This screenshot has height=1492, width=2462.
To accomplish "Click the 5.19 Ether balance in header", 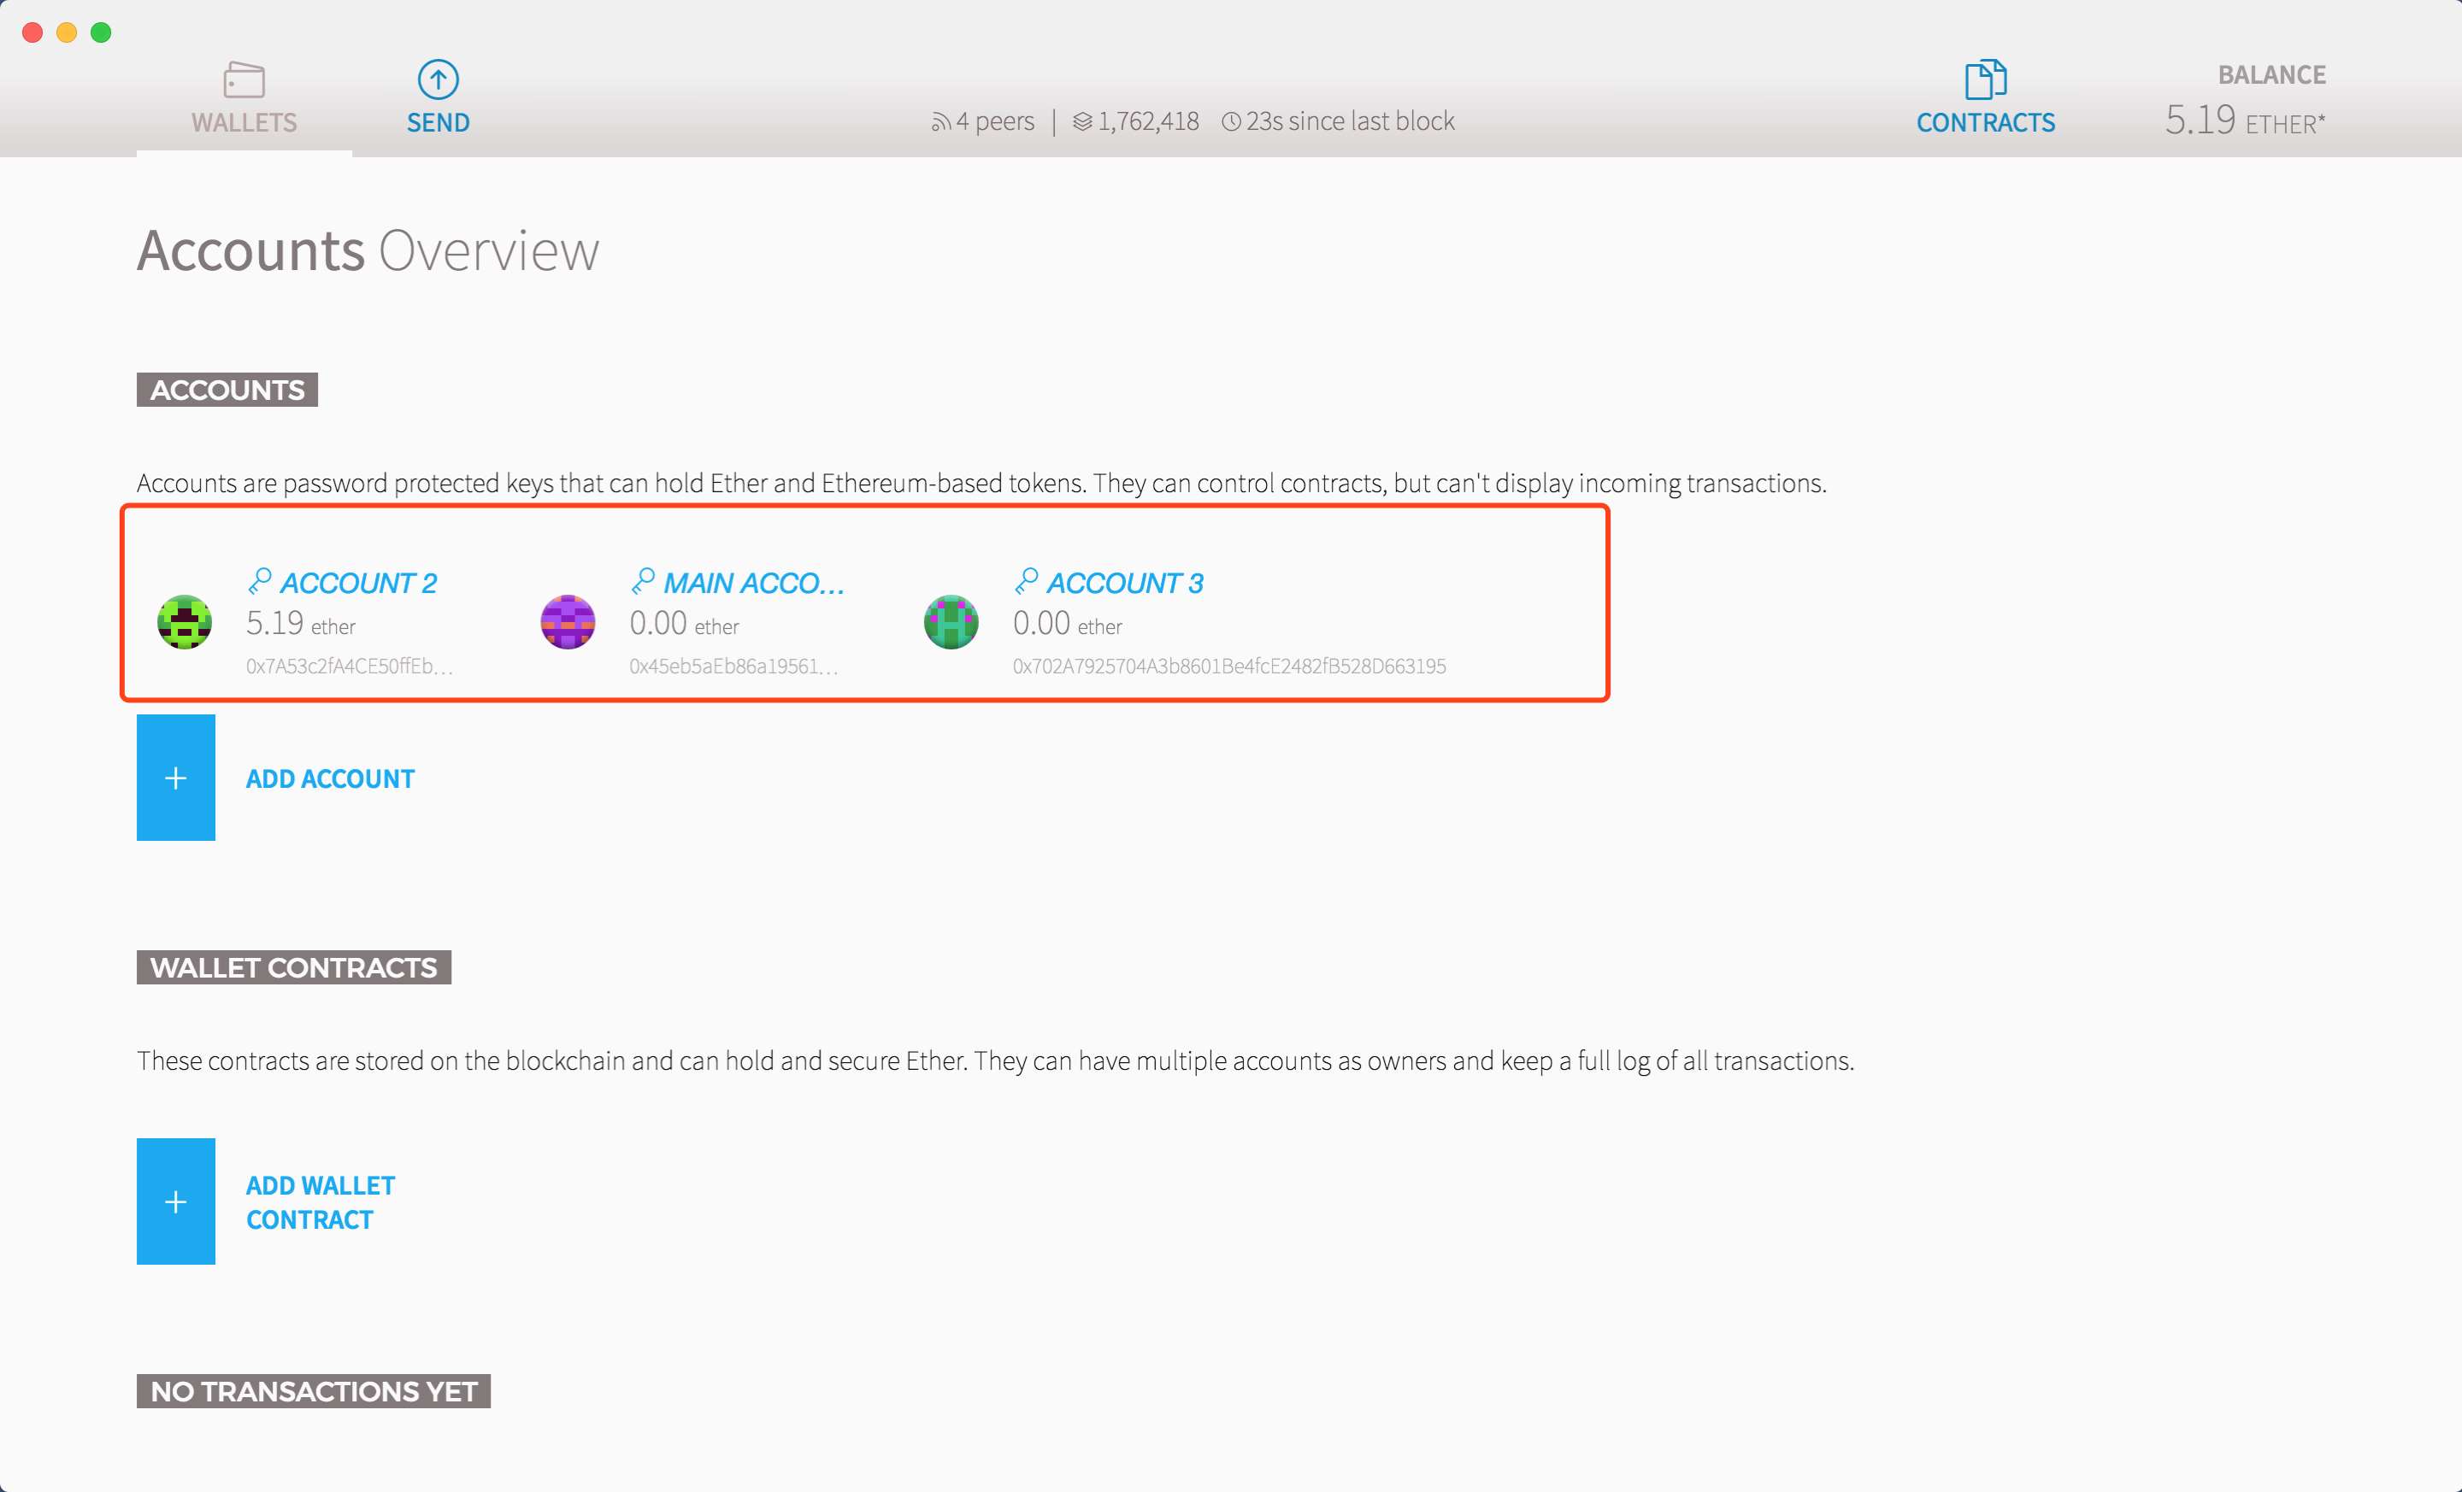I will (2245, 120).
